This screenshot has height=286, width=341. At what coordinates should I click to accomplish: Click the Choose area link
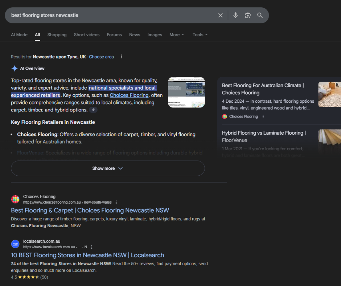[x=101, y=57]
